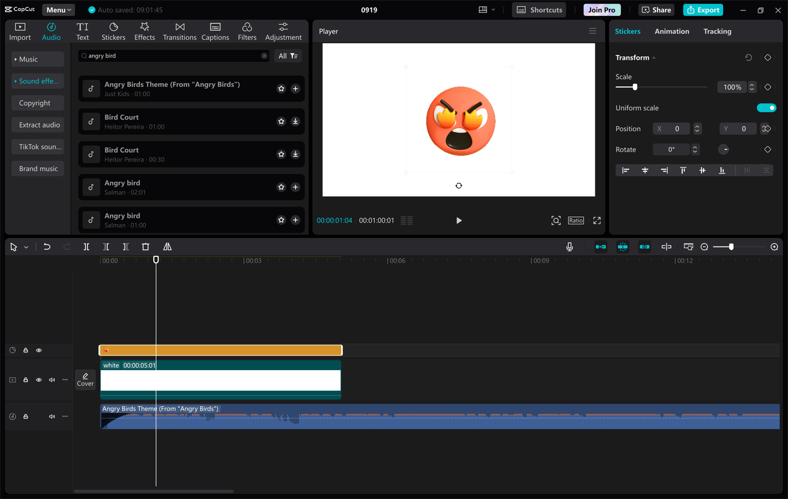Click the Join Pro button
Screen dimensions: 788x499
click(x=601, y=9)
